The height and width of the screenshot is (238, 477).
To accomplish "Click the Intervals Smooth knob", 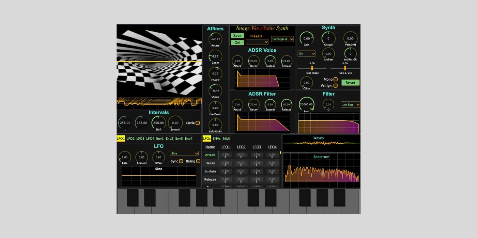I will point(175,123).
